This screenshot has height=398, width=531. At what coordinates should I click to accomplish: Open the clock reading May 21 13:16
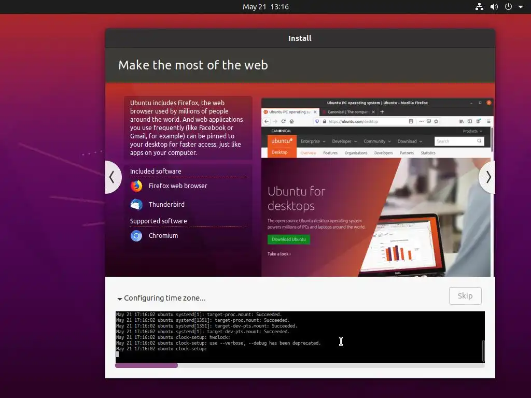click(265, 7)
